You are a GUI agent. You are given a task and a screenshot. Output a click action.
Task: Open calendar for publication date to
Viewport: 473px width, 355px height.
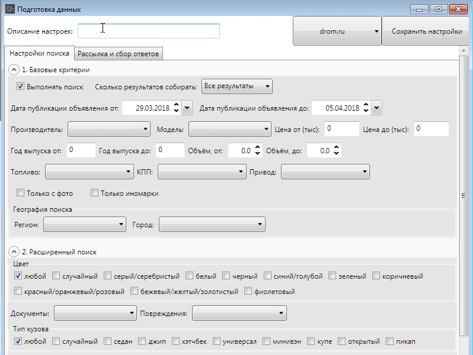377,108
